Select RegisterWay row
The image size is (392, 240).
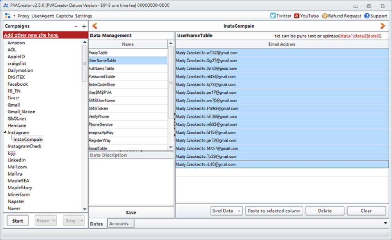coord(128,140)
